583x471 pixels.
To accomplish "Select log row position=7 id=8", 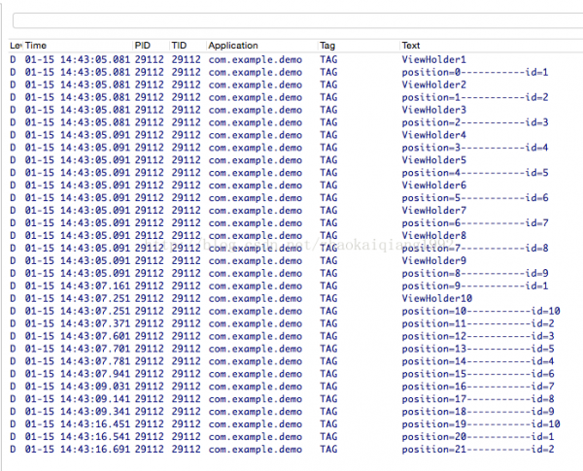I will pos(295,248).
